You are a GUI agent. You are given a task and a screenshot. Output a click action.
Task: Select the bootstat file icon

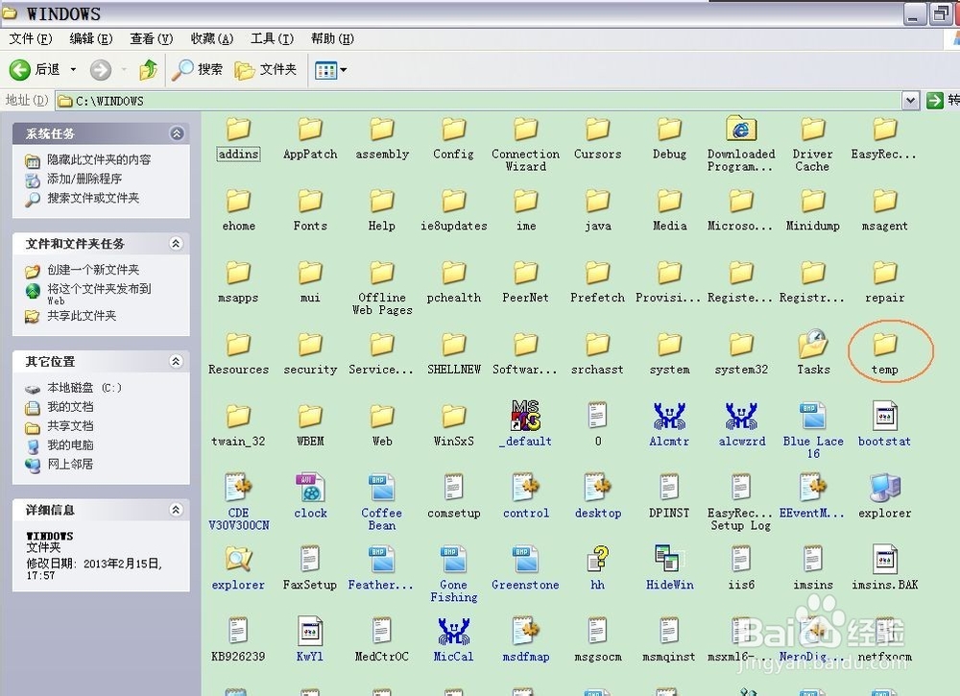pos(885,416)
